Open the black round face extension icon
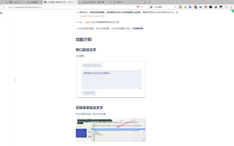Screen dimensions: 234x146 pos(211,7)
